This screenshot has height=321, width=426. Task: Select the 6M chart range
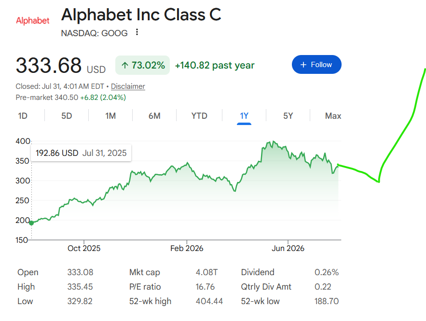pos(154,116)
